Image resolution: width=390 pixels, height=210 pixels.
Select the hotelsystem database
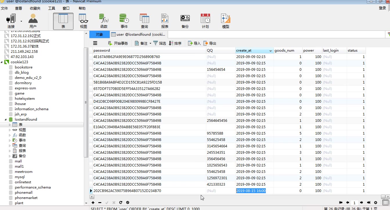pyautogui.click(x=25, y=98)
